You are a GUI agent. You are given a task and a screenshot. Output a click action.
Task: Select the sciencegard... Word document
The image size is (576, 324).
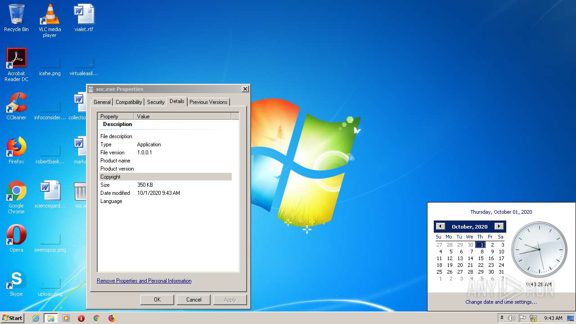49,194
